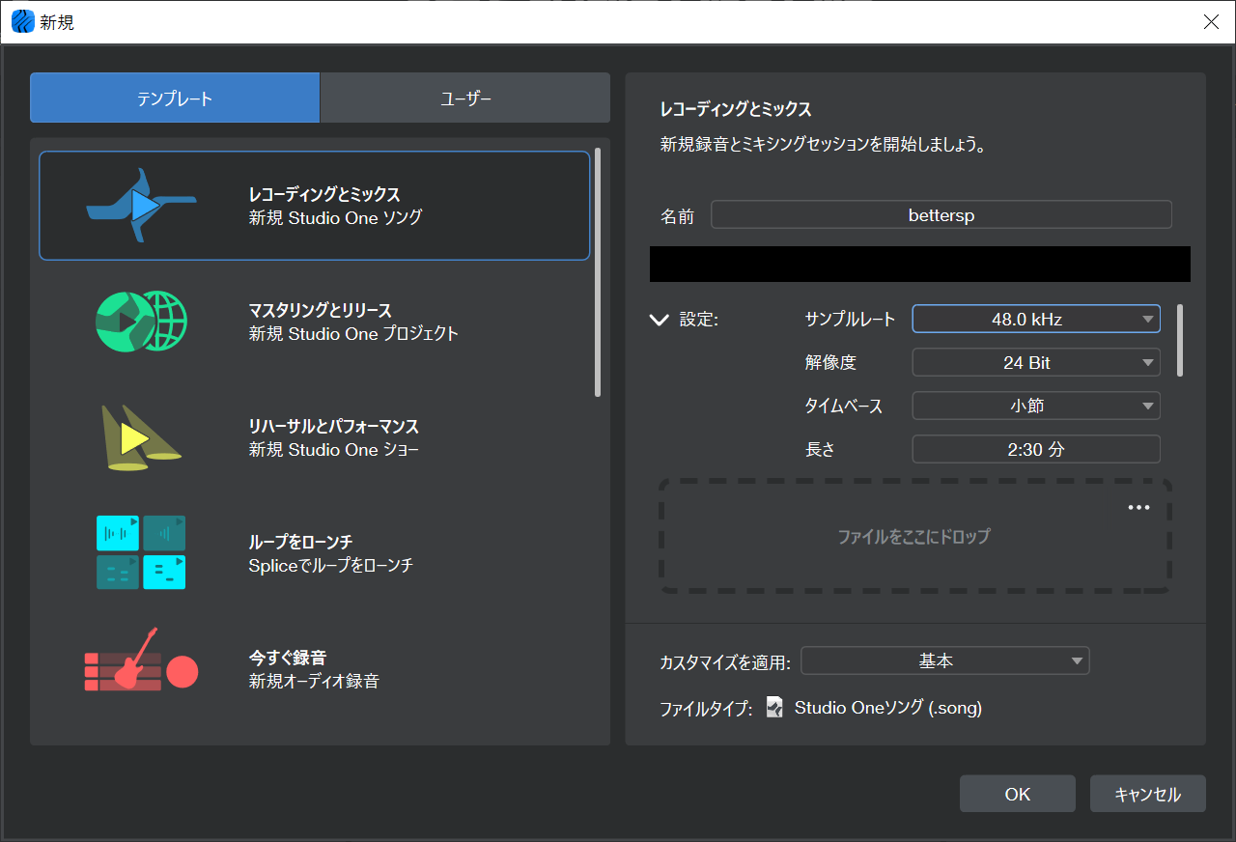
Task: Select the text 新規 Studio One ショー
Action: [334, 449]
